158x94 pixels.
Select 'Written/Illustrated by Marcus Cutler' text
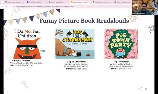[x=26, y=63]
